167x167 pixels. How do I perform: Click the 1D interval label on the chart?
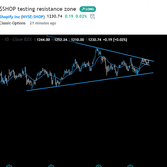pos(7,39)
